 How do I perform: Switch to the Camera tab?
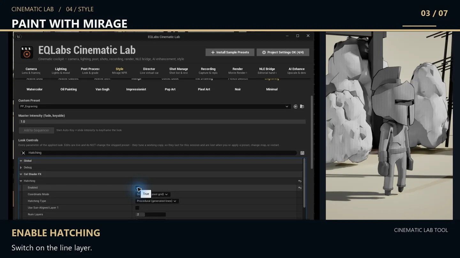[31, 71]
